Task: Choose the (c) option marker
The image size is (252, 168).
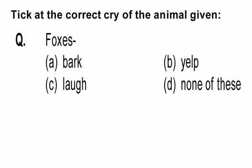Action: (x=51, y=85)
